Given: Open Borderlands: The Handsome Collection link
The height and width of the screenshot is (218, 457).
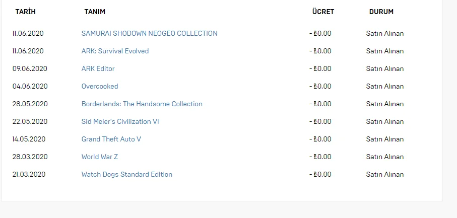Looking at the screenshot, I should pyautogui.click(x=142, y=104).
